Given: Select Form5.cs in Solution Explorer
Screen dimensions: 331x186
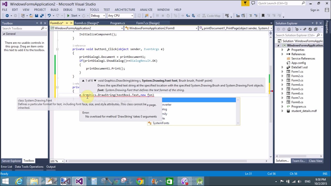Looking at the screenshot, I should click(x=297, y=89).
